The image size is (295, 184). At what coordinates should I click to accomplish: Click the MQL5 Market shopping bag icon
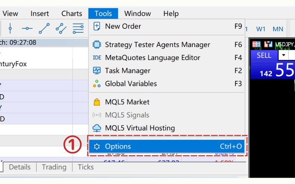97,102
